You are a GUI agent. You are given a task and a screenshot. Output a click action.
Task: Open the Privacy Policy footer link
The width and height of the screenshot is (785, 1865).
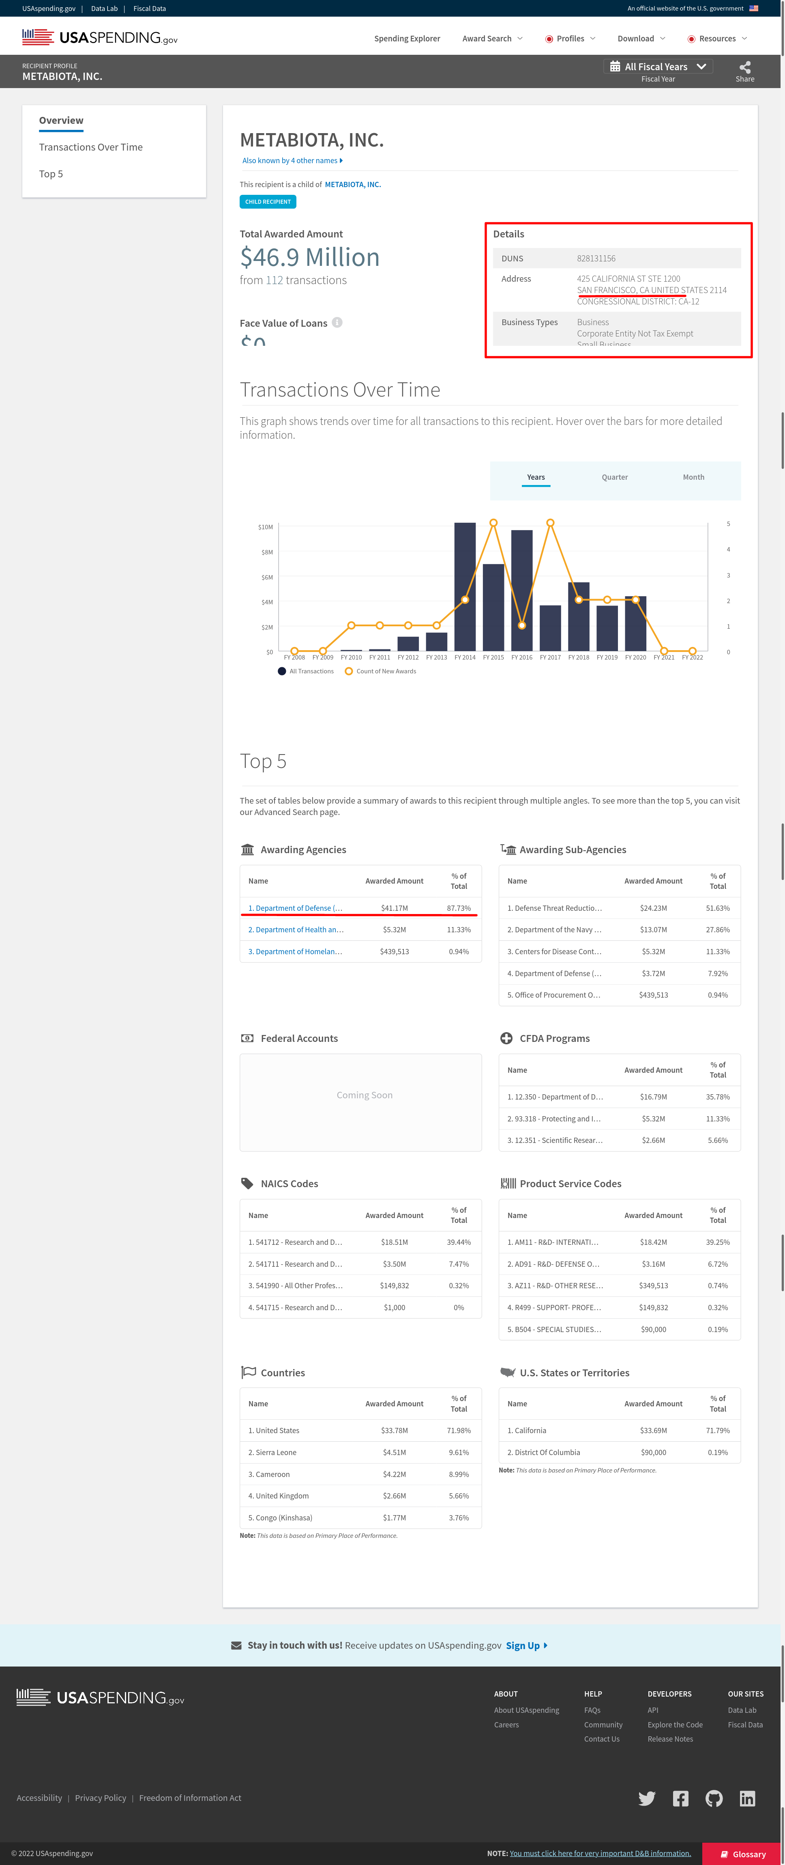pyautogui.click(x=101, y=1798)
